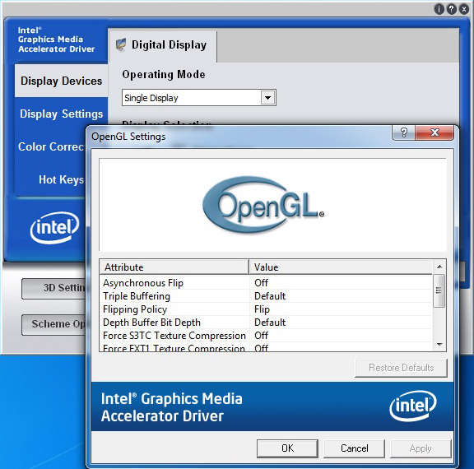Viewport: 474px width, 469px height.
Task: Click the Flip value for Flipping Policy
Action: pyautogui.click(x=262, y=309)
